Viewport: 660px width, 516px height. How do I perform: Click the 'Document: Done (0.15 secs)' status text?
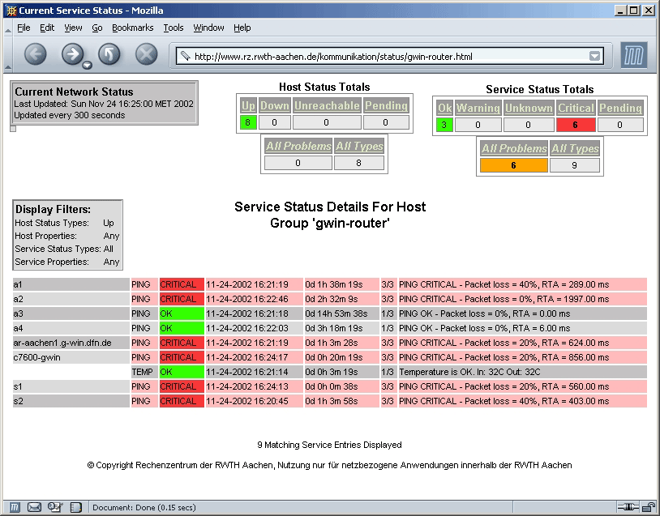144,508
